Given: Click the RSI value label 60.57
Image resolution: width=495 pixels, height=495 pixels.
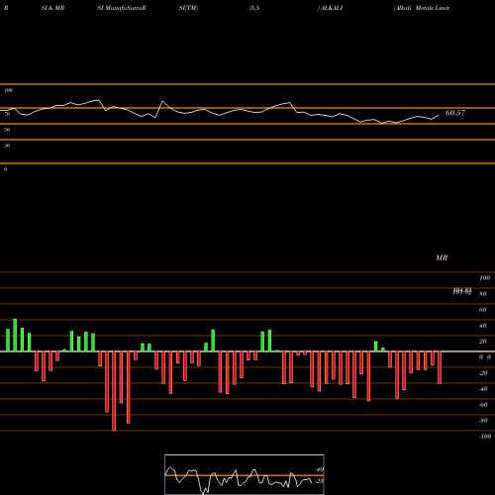Looking at the screenshot, I should (x=455, y=113).
